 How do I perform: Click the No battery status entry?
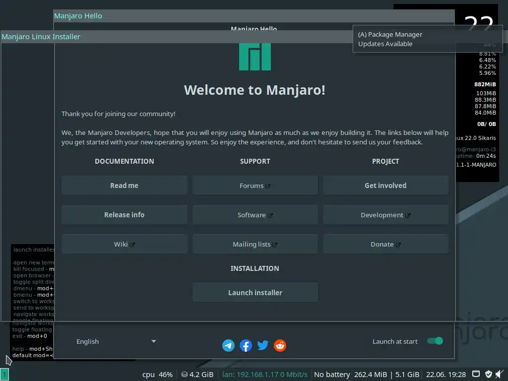point(332,375)
